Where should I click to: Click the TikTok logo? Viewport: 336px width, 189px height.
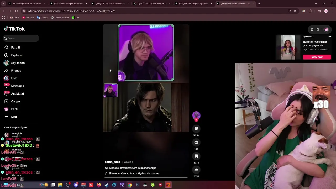click(14, 29)
